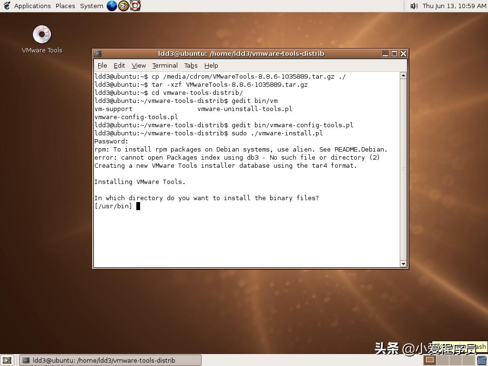This screenshot has height=366, width=488.
Task: Click the Show Desktop button in bottom panel
Action: point(7,360)
